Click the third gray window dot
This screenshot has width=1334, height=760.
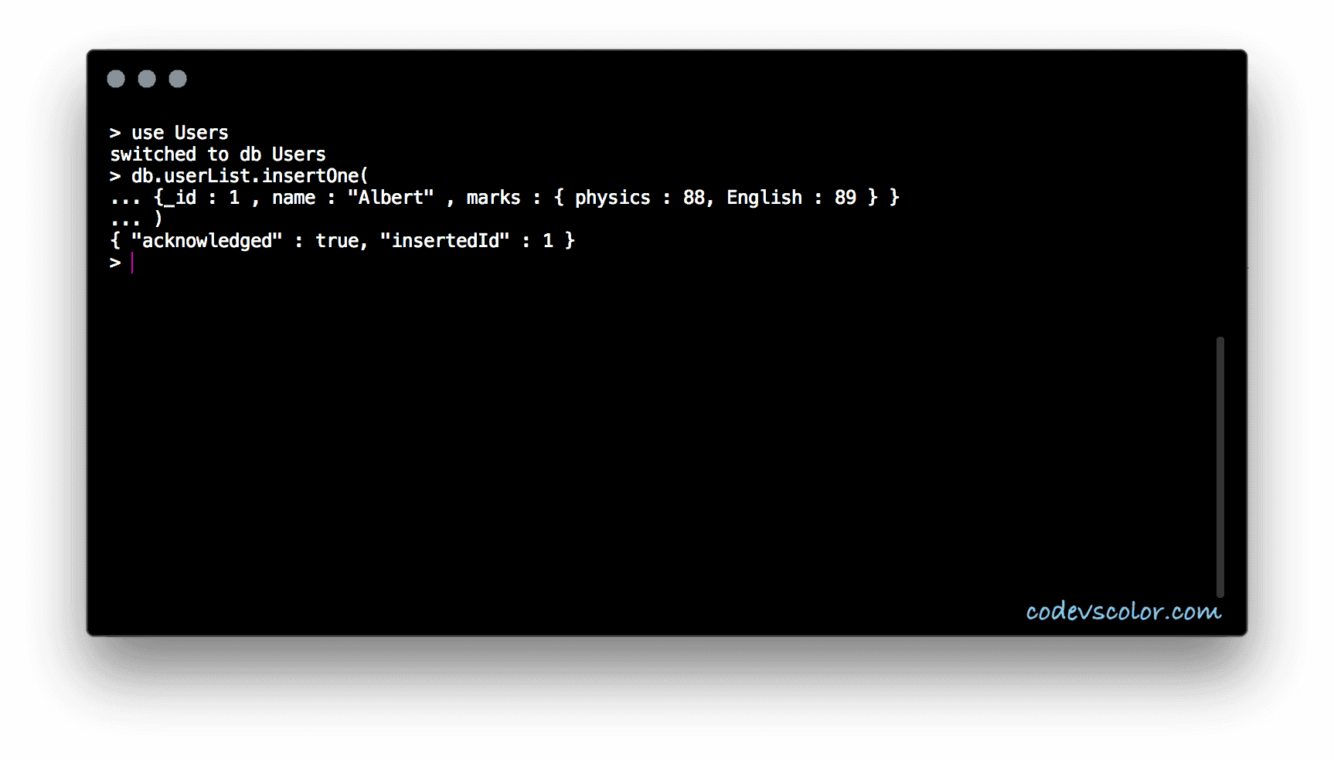pyautogui.click(x=178, y=79)
